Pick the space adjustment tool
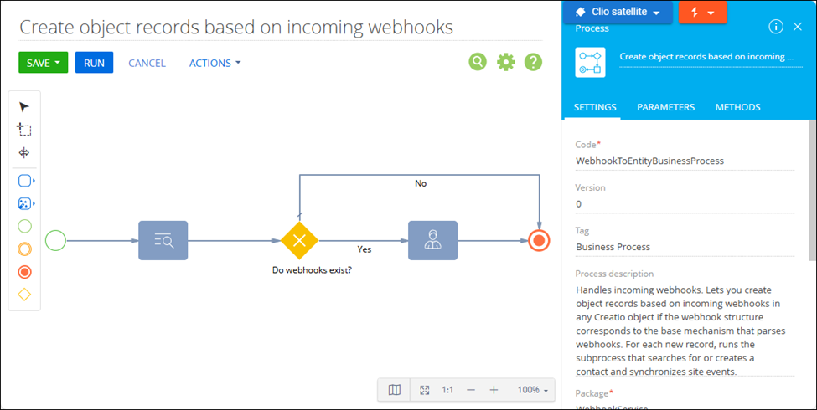 tap(24, 152)
